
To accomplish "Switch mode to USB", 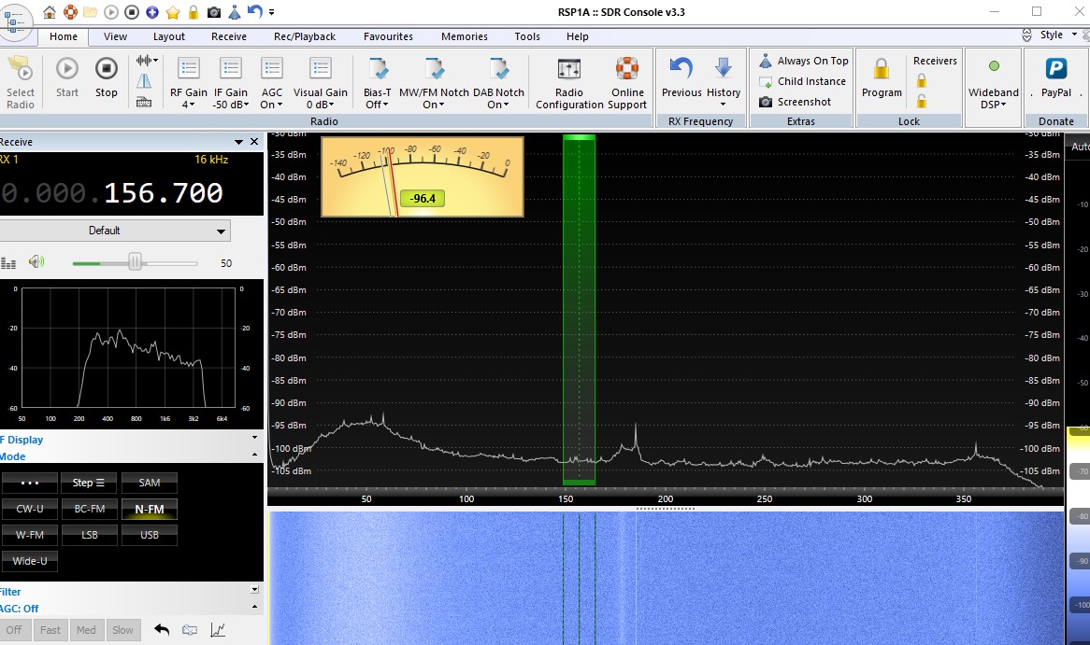I will click(150, 535).
